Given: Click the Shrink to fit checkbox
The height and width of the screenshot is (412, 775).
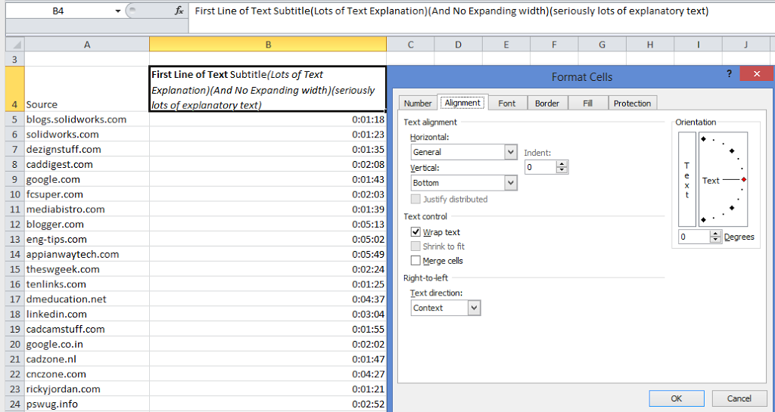Looking at the screenshot, I should coord(416,246).
